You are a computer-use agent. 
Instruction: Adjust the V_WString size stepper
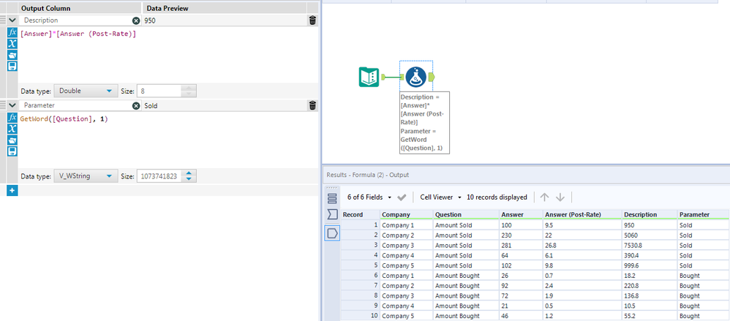[189, 176]
